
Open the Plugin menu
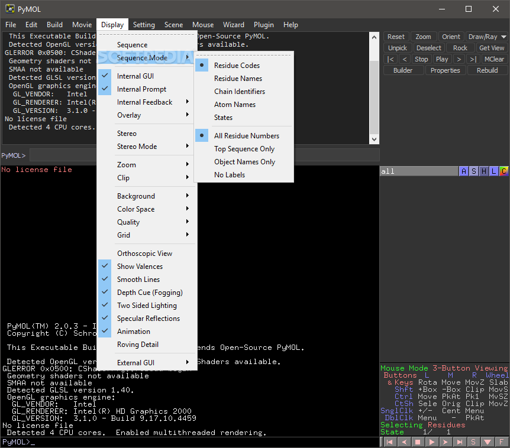point(263,25)
